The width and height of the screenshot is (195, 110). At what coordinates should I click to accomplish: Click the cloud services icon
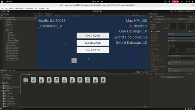pos(8,11)
